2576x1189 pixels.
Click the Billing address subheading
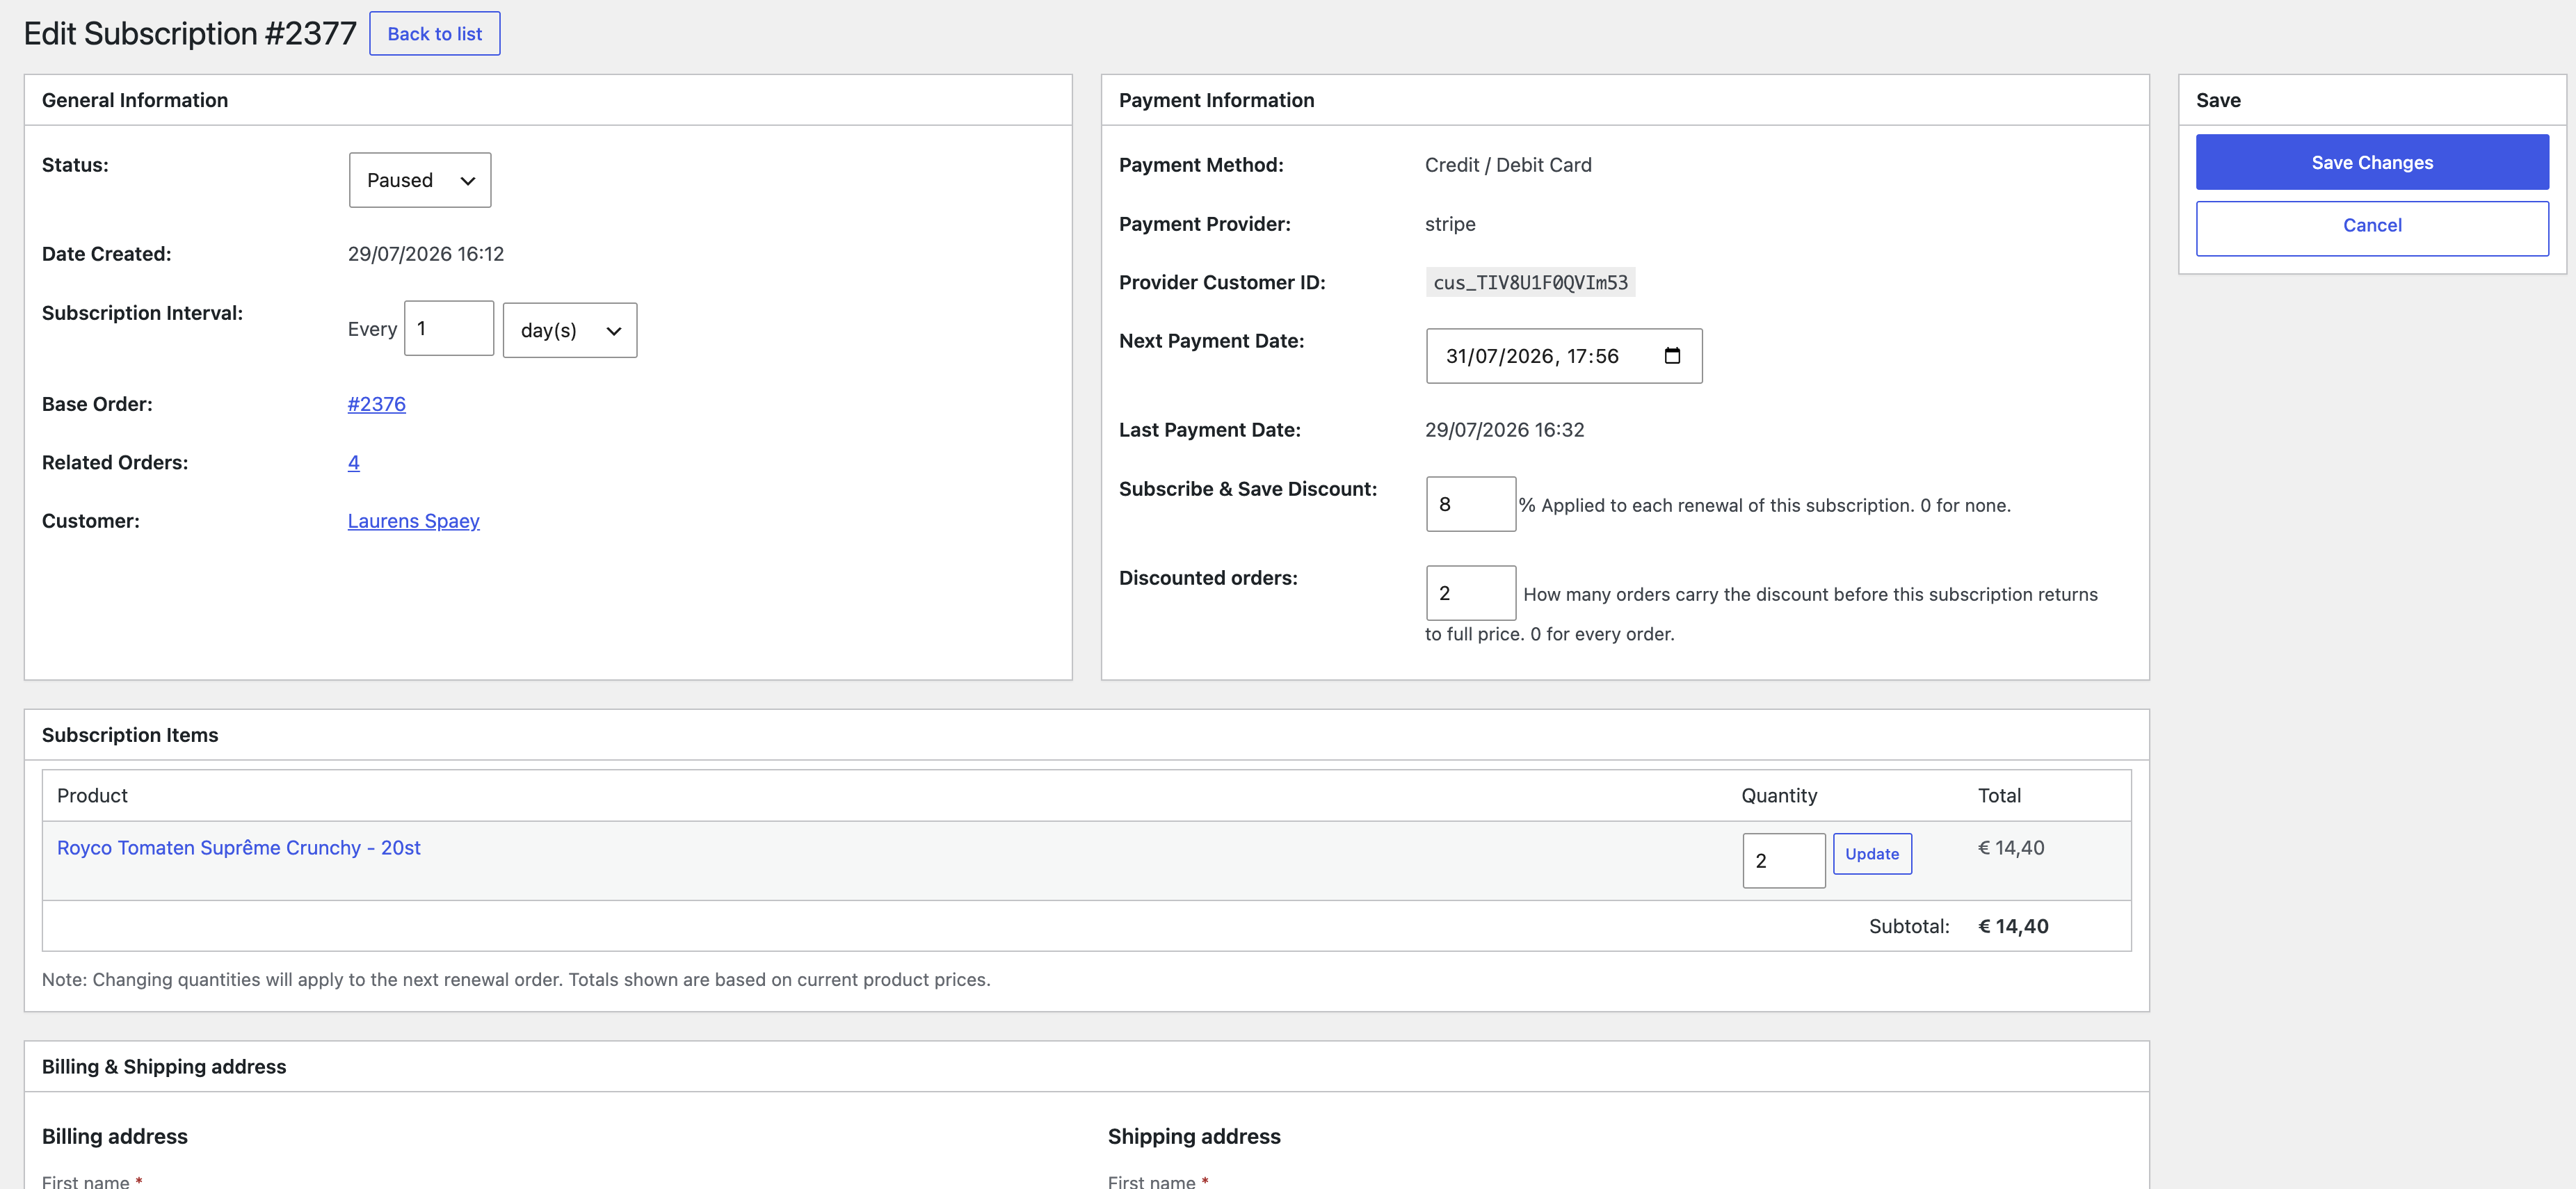click(115, 1136)
